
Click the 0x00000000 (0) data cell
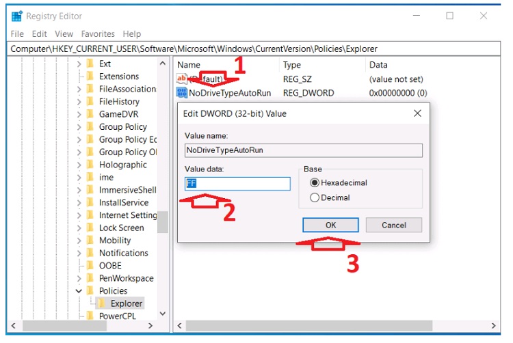coord(398,93)
